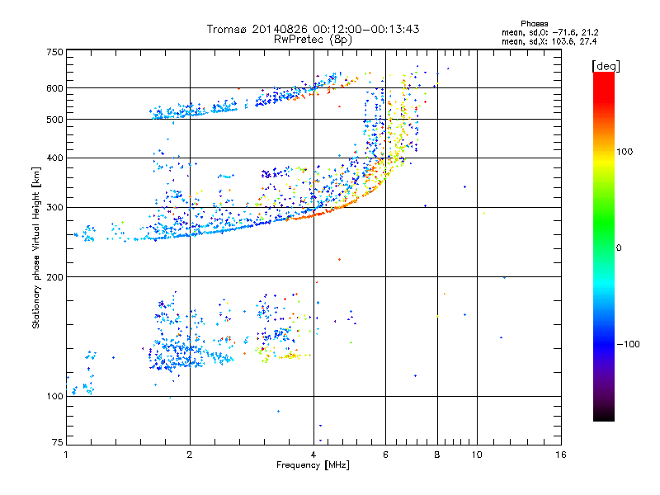Click the plot title "Tromsø 20140826 00:12:00-00:13:43"
The width and height of the screenshot is (660, 495).
[313, 29]
